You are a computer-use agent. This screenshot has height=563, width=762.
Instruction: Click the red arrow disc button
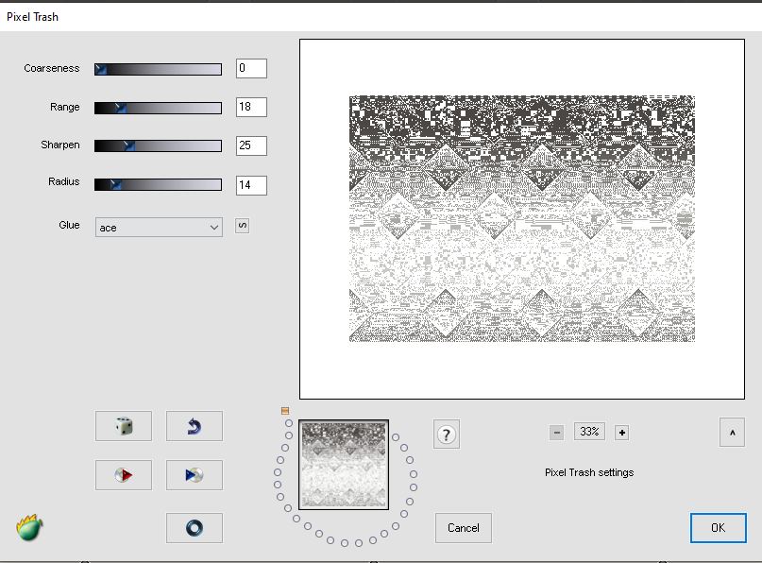(x=124, y=475)
